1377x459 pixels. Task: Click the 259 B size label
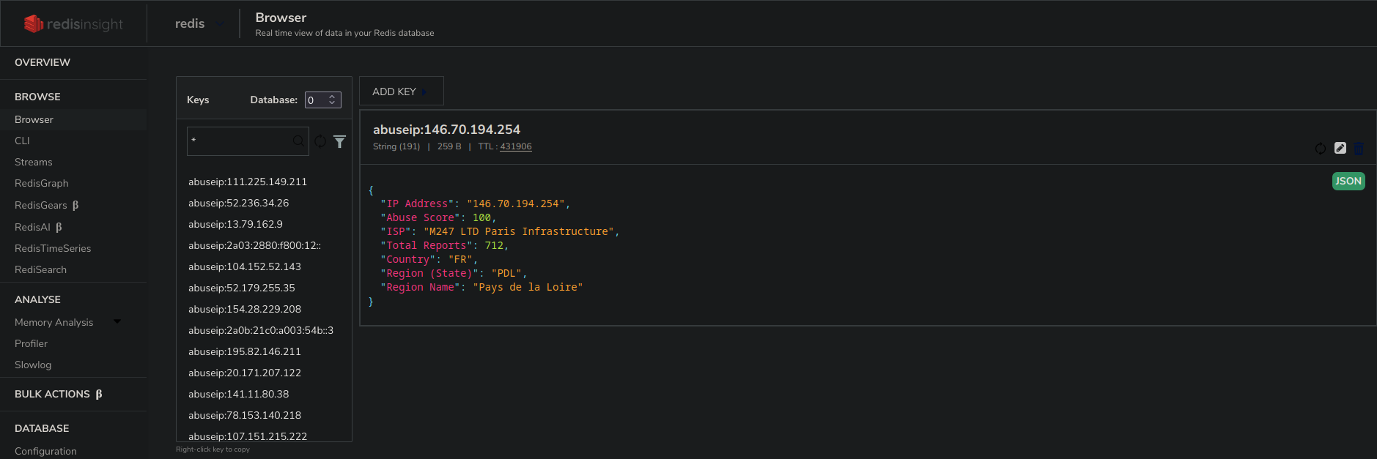coord(449,146)
